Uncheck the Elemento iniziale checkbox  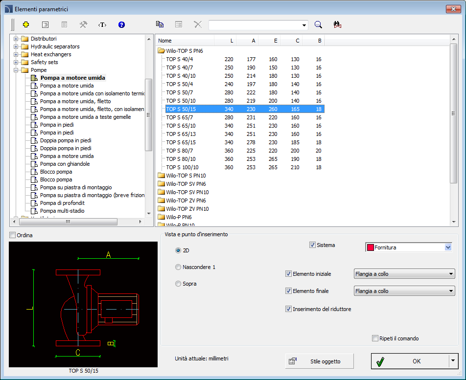288,274
